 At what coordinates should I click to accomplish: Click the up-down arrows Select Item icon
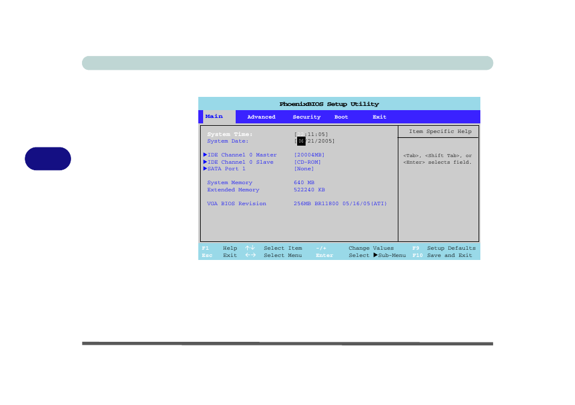[250, 248]
